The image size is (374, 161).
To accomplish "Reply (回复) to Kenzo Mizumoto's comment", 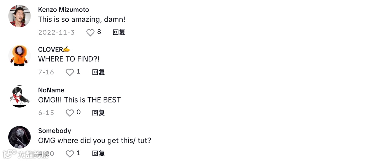I will click(x=119, y=32).
